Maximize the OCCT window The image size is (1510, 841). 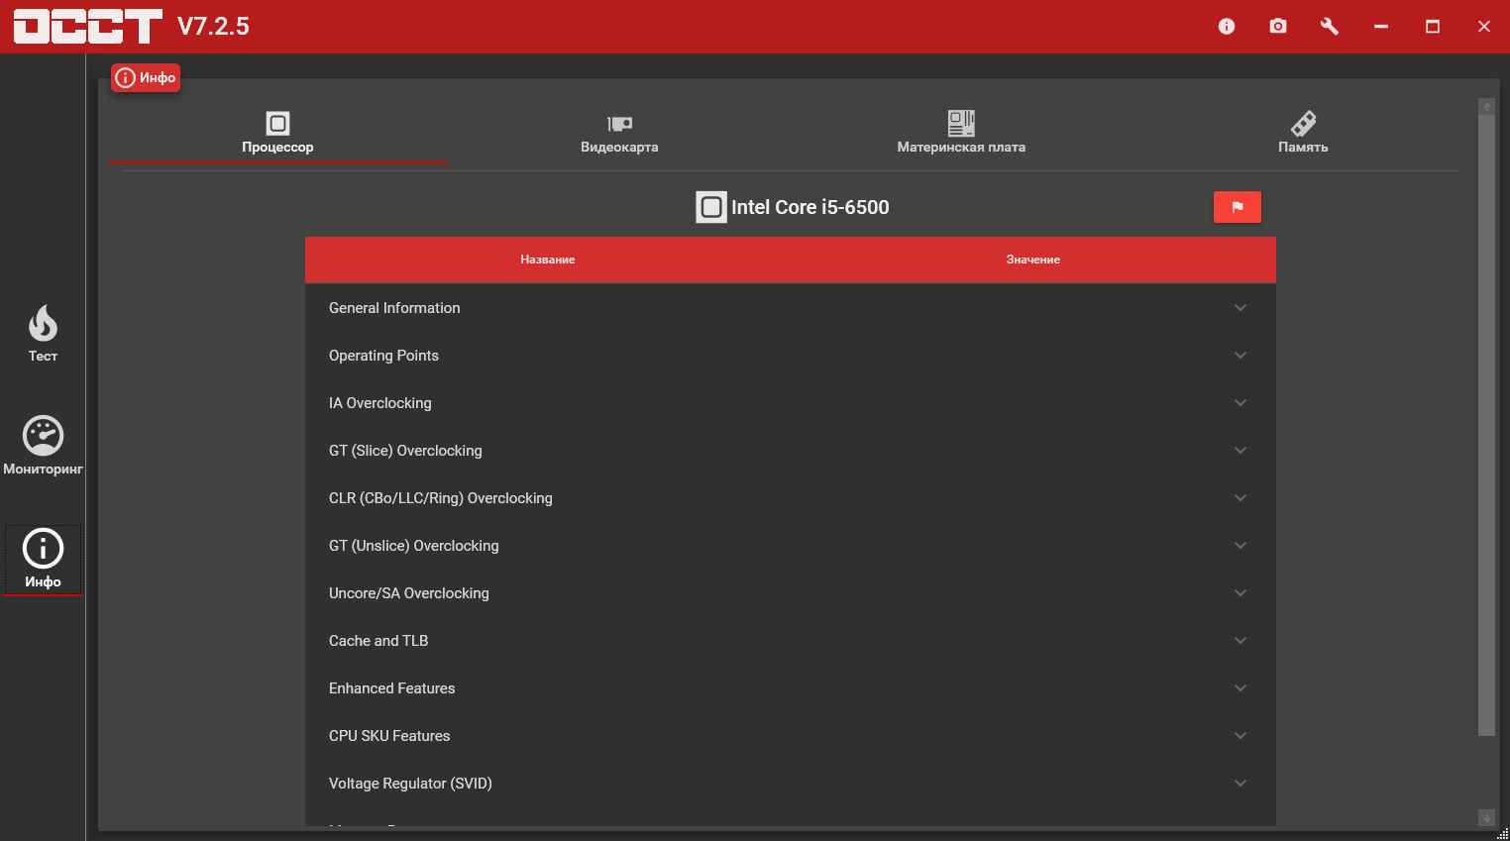1433,27
